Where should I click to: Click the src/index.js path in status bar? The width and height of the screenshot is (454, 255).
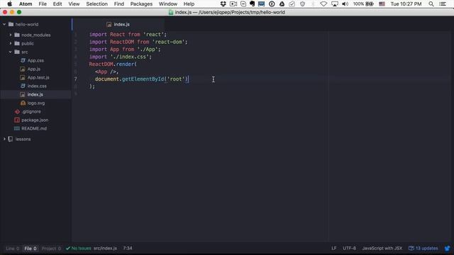click(105, 249)
